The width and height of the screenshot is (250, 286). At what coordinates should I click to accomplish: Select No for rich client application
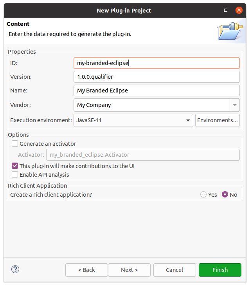click(225, 195)
